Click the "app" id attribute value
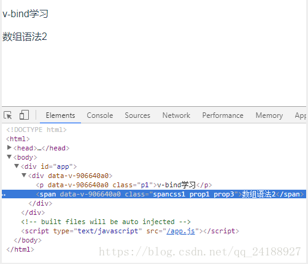Screen dimensions: 308x264 [x=63, y=166]
